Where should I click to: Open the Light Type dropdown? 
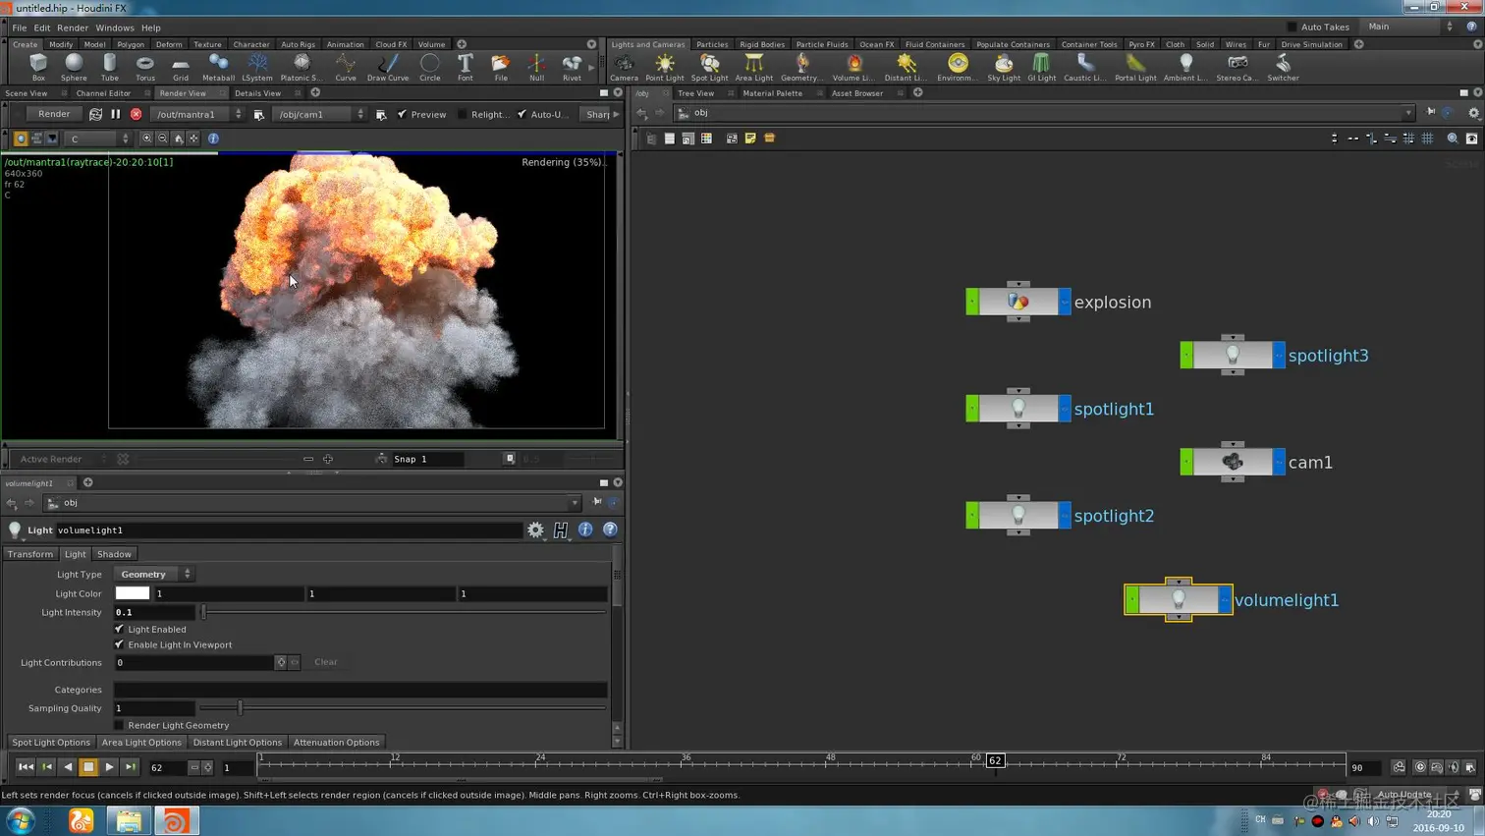(154, 574)
